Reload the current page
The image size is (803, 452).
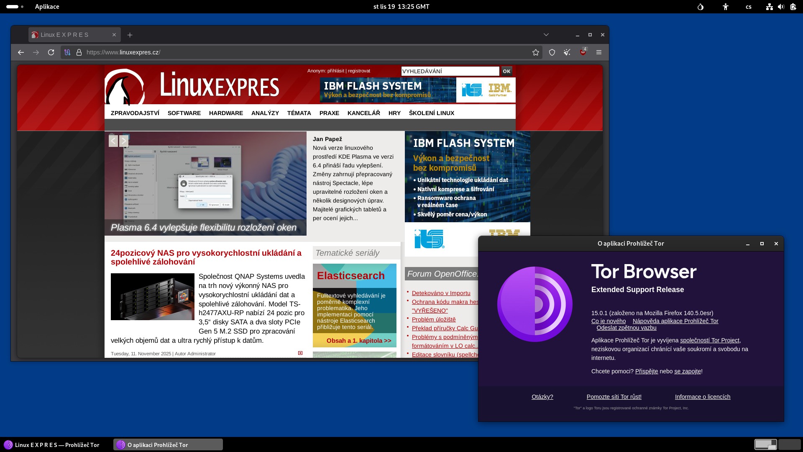point(51,52)
